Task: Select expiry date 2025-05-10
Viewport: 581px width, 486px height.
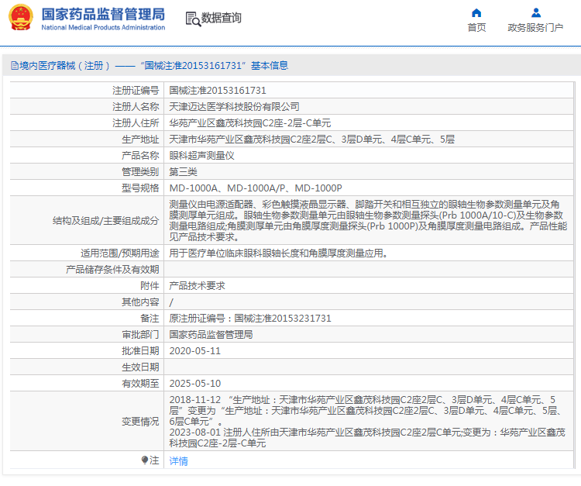Action: point(195,384)
